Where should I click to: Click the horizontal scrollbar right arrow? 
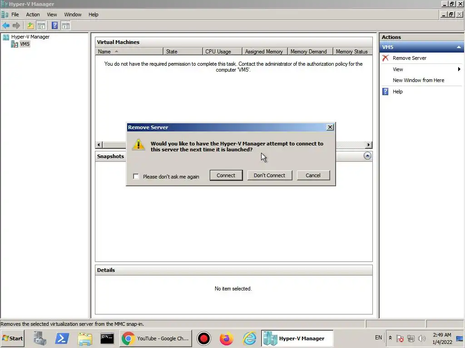[369, 145]
